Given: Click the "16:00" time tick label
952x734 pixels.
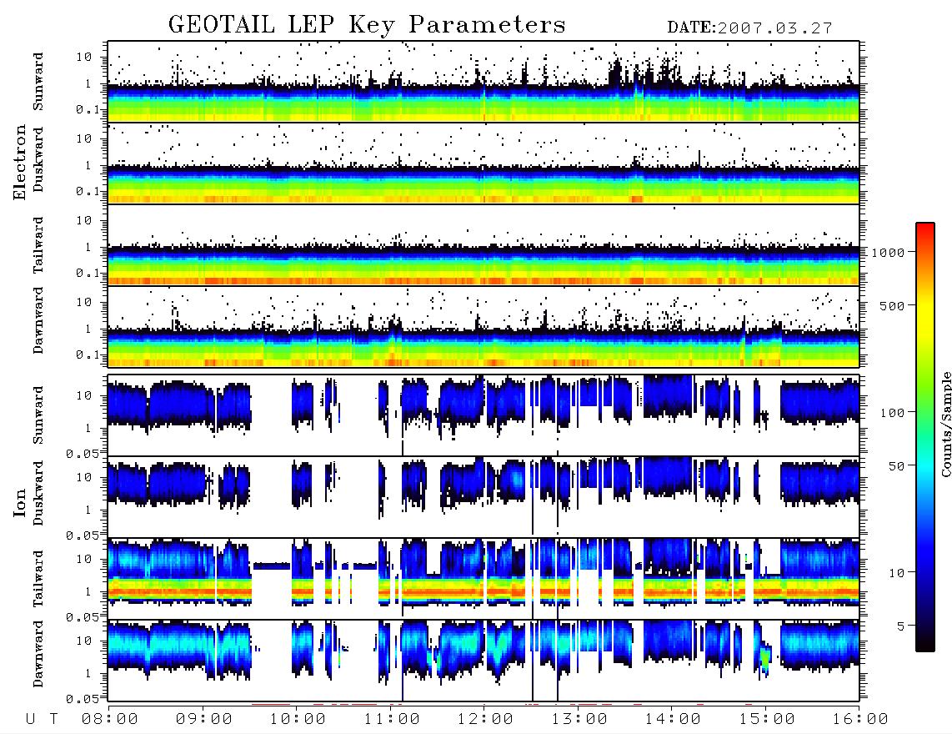Looking at the screenshot, I should point(860,719).
